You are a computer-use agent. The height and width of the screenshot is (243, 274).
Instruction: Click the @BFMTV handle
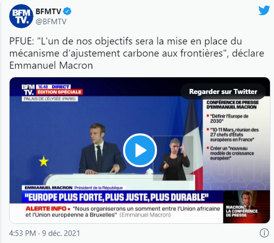[51, 22]
